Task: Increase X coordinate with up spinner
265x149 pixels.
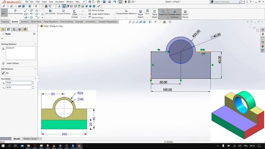Action: (x=33, y=82)
